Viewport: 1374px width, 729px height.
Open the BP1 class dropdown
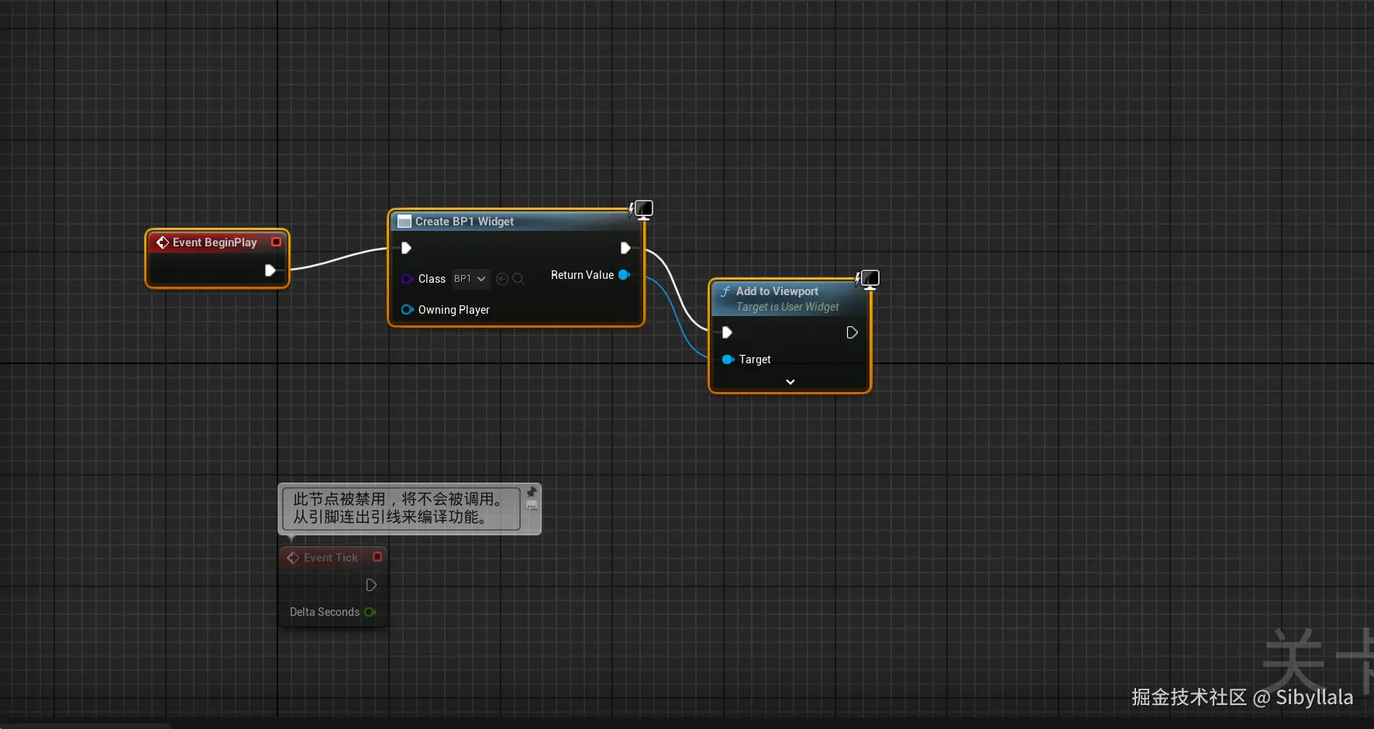click(470, 279)
